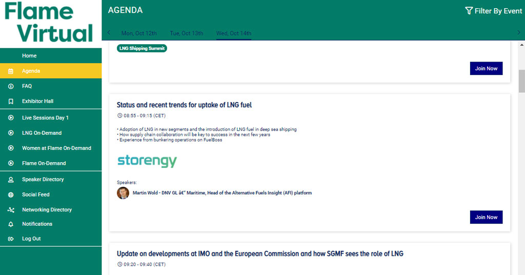Open Notifications in sidebar

pyautogui.click(x=51, y=224)
